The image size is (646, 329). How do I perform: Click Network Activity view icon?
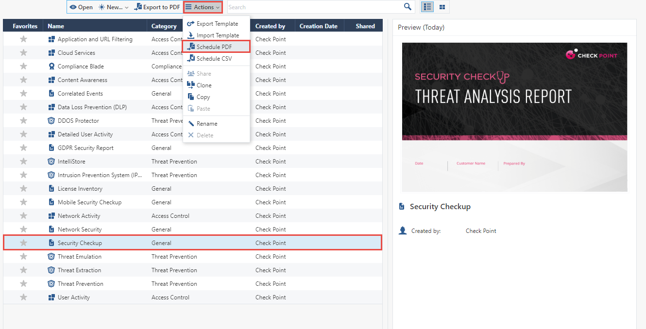51,216
